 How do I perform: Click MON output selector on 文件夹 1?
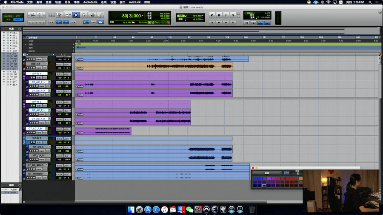coord(67,74)
